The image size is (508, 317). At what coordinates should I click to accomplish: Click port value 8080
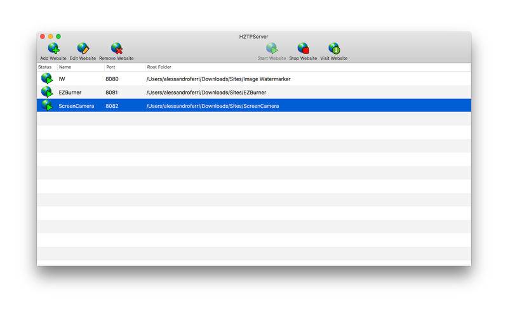[x=112, y=79]
